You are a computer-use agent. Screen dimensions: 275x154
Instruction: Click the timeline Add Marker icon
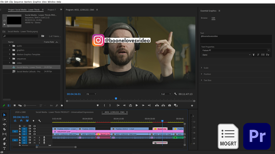(33, 121)
